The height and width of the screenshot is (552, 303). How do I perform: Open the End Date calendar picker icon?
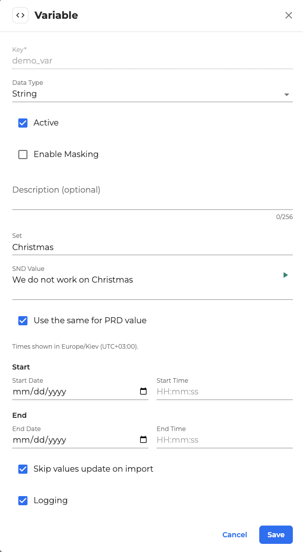coord(143,439)
